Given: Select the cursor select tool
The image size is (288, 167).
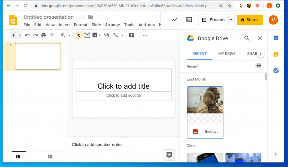Looking at the screenshot, I should tap(79, 35).
